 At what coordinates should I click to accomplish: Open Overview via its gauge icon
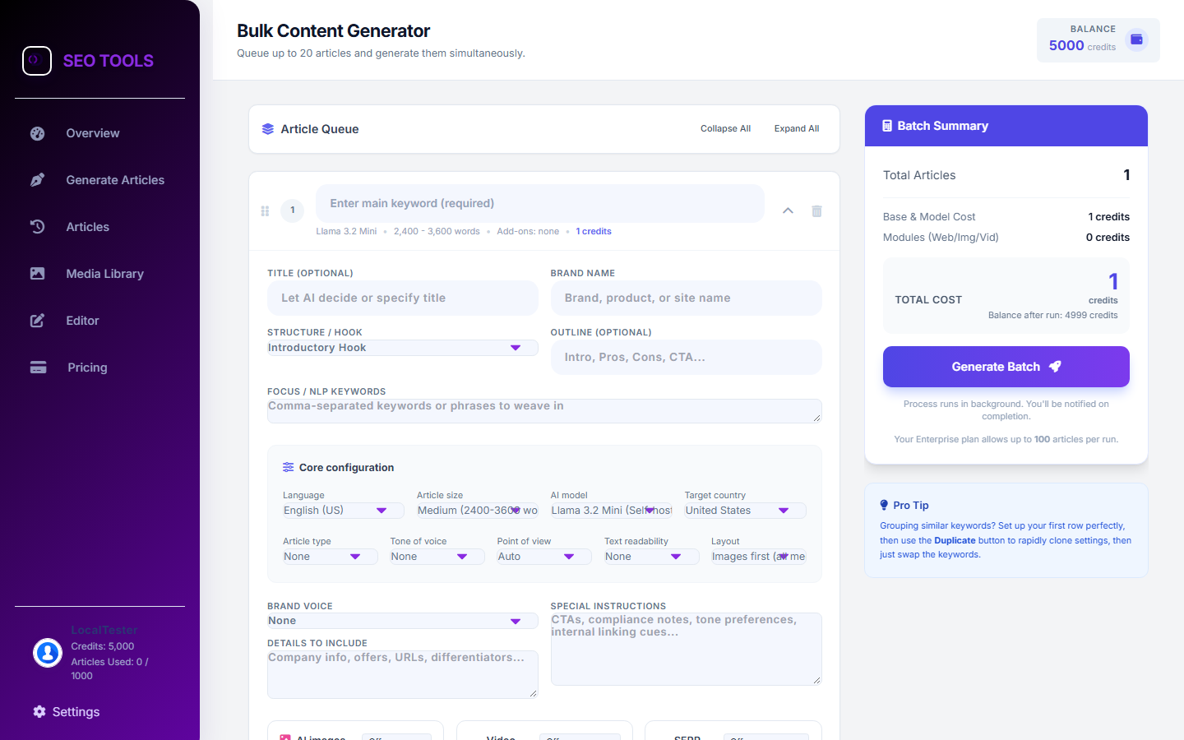click(x=38, y=133)
